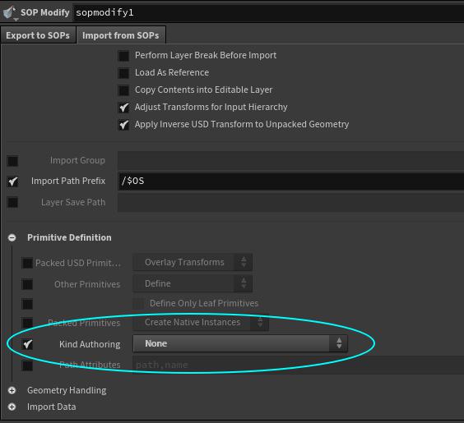Enable the Import Group override checkbox
The image size is (464, 423).
click(12, 161)
